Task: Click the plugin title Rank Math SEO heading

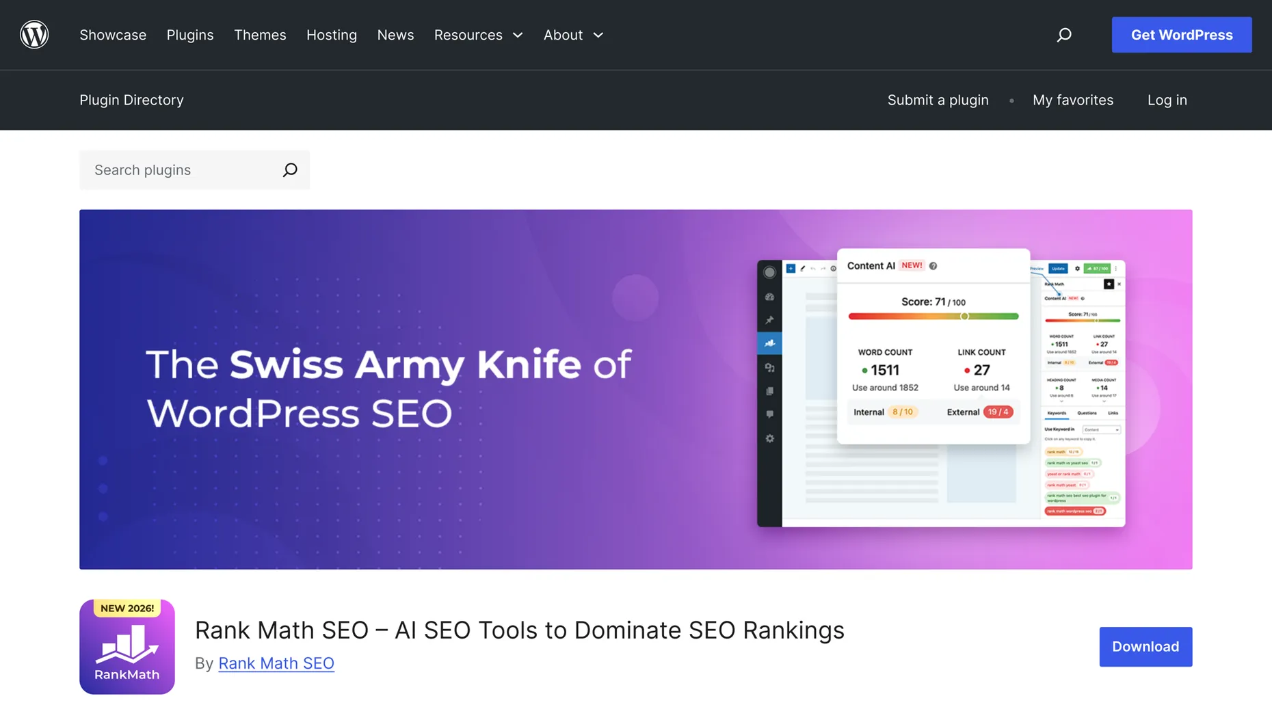Action: 520,630
